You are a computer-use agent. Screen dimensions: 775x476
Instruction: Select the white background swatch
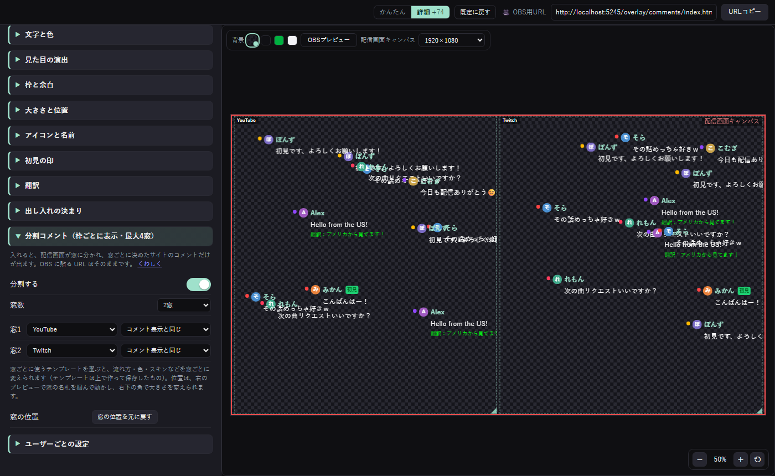[x=292, y=40]
